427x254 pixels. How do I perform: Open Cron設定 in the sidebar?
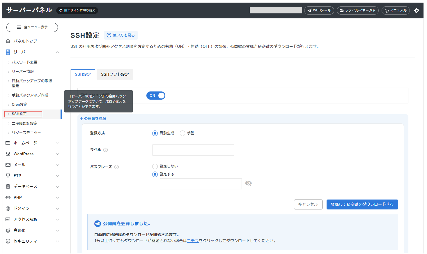(20, 105)
